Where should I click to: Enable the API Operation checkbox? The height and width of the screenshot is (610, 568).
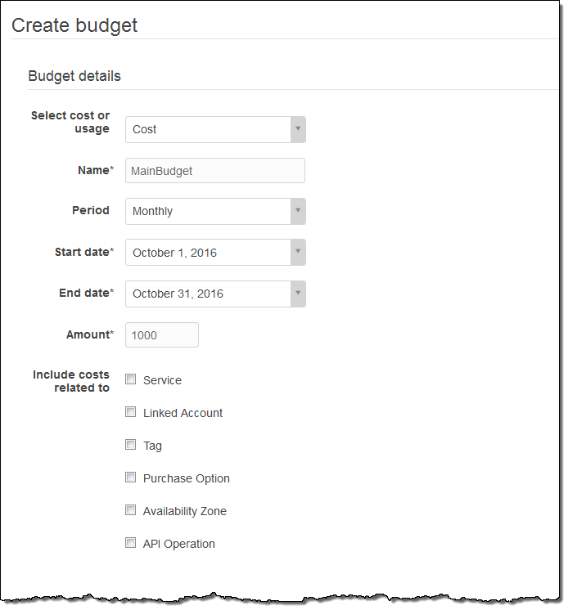tap(131, 543)
